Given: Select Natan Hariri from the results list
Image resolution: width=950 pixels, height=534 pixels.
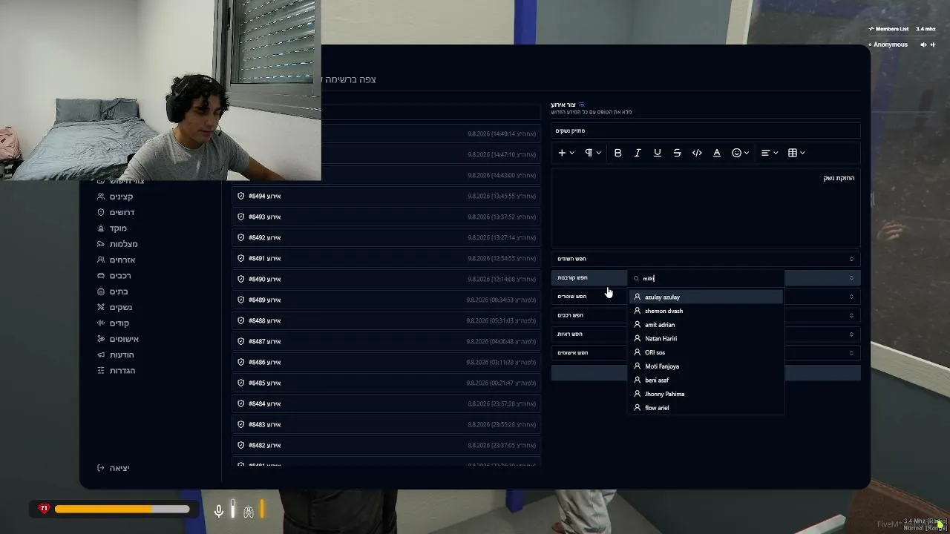Looking at the screenshot, I should coord(706,338).
